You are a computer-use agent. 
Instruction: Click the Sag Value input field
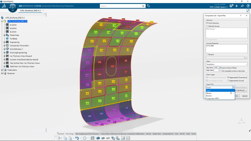(x=216, y=68)
